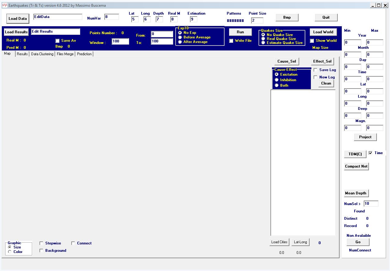Viewport: 390px width, 271px height.
Task: Click the Window value field
Action: 120,41
